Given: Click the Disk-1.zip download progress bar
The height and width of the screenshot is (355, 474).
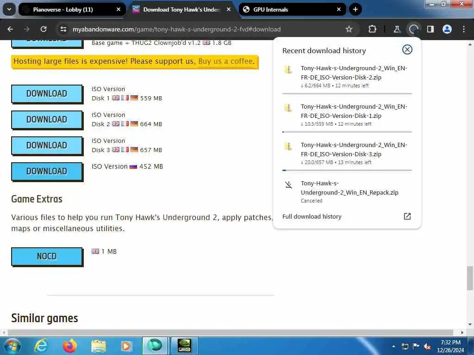Looking at the screenshot, I should [347, 132].
